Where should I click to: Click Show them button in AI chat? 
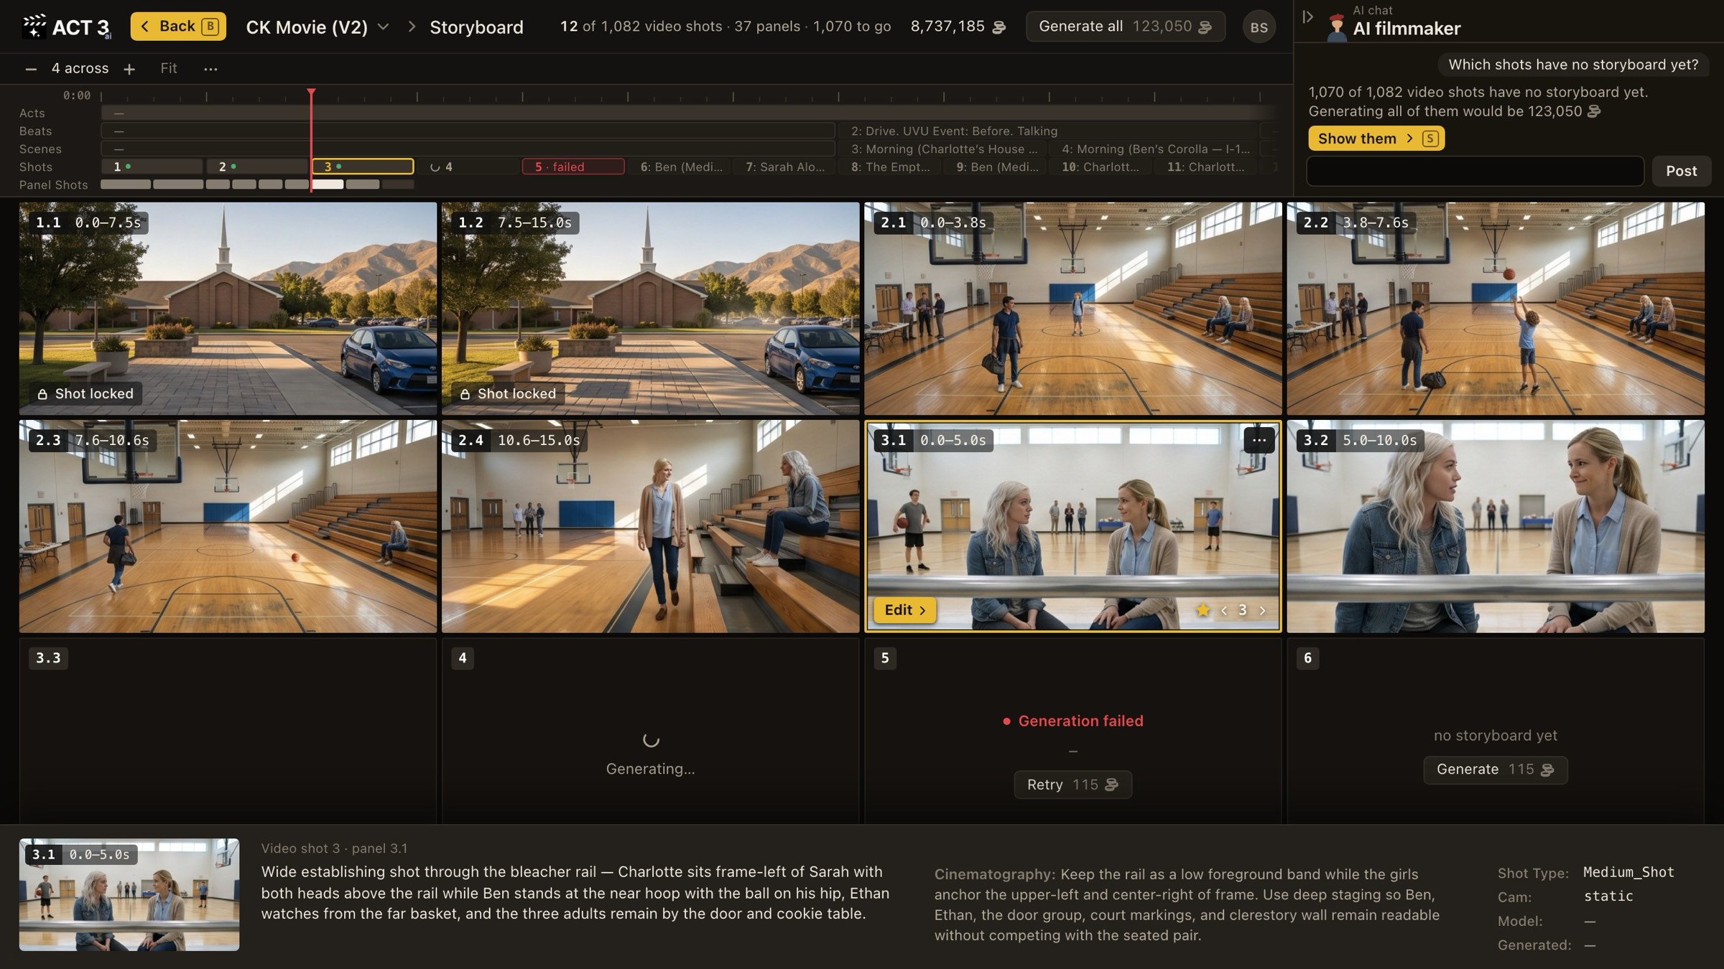pyautogui.click(x=1376, y=139)
